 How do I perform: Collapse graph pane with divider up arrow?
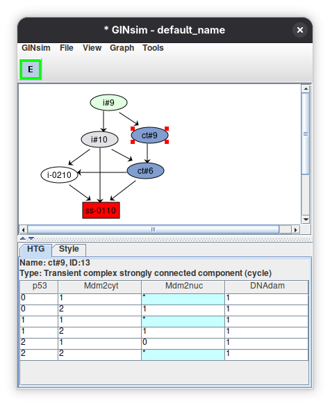pos(23,238)
